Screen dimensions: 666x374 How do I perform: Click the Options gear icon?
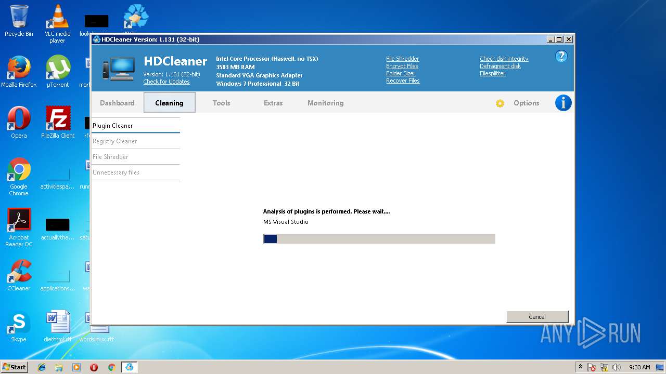(x=500, y=103)
